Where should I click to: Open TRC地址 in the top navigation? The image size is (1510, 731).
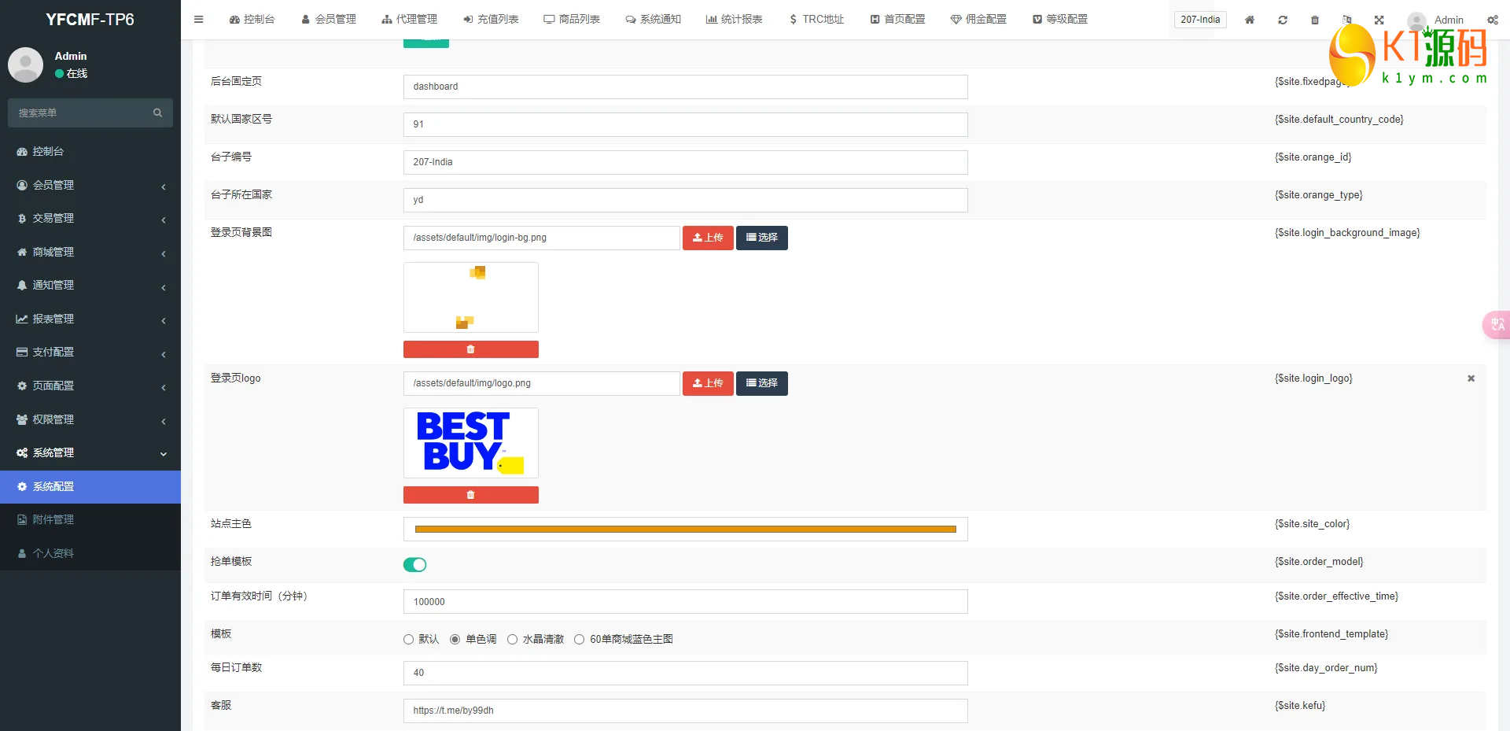click(816, 20)
